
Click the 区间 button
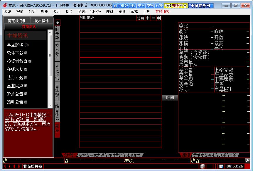(x=170, y=98)
